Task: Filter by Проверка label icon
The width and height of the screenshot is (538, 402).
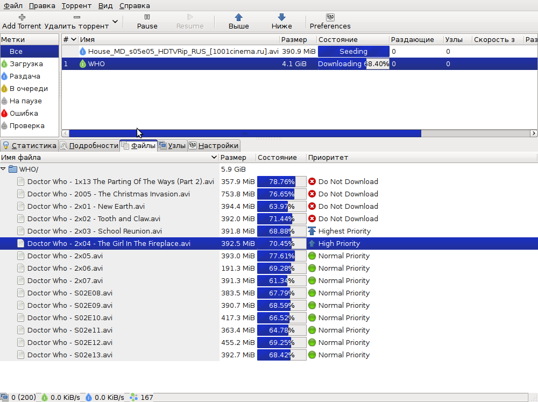Action: click(4, 125)
